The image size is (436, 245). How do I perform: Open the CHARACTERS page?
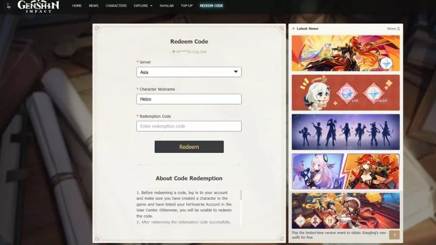click(116, 6)
